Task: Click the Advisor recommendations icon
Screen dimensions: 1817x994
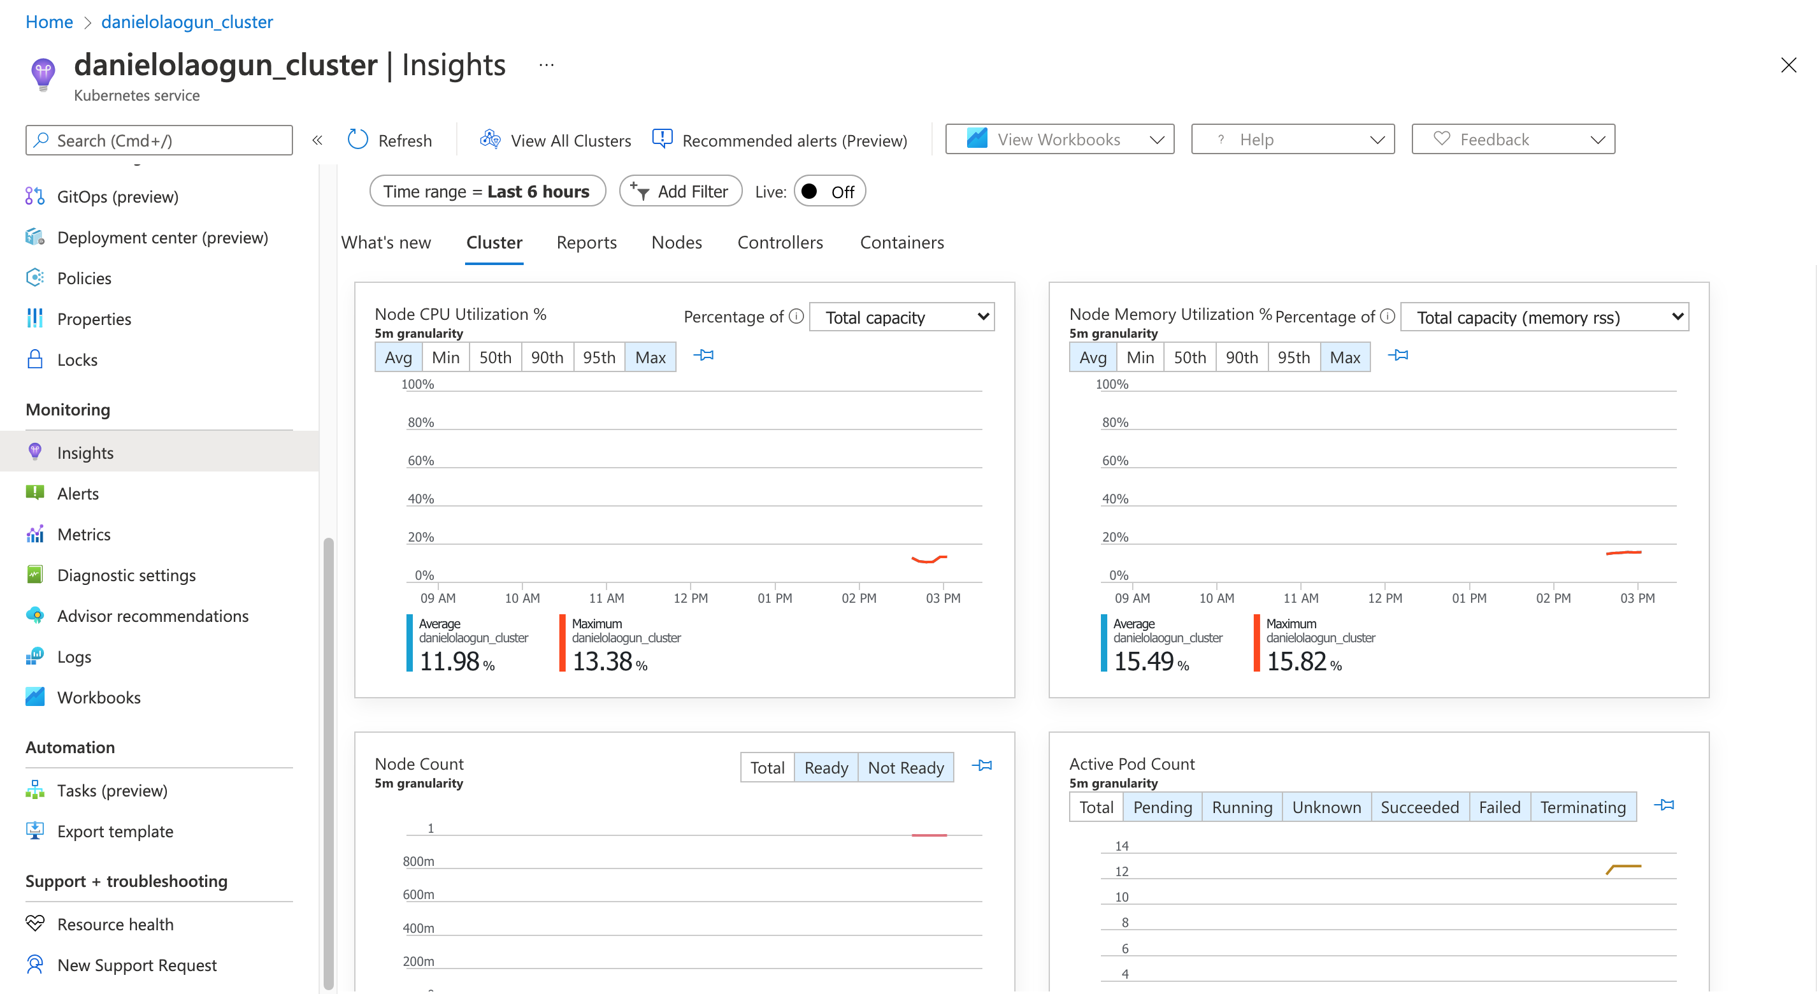Action: click(34, 616)
